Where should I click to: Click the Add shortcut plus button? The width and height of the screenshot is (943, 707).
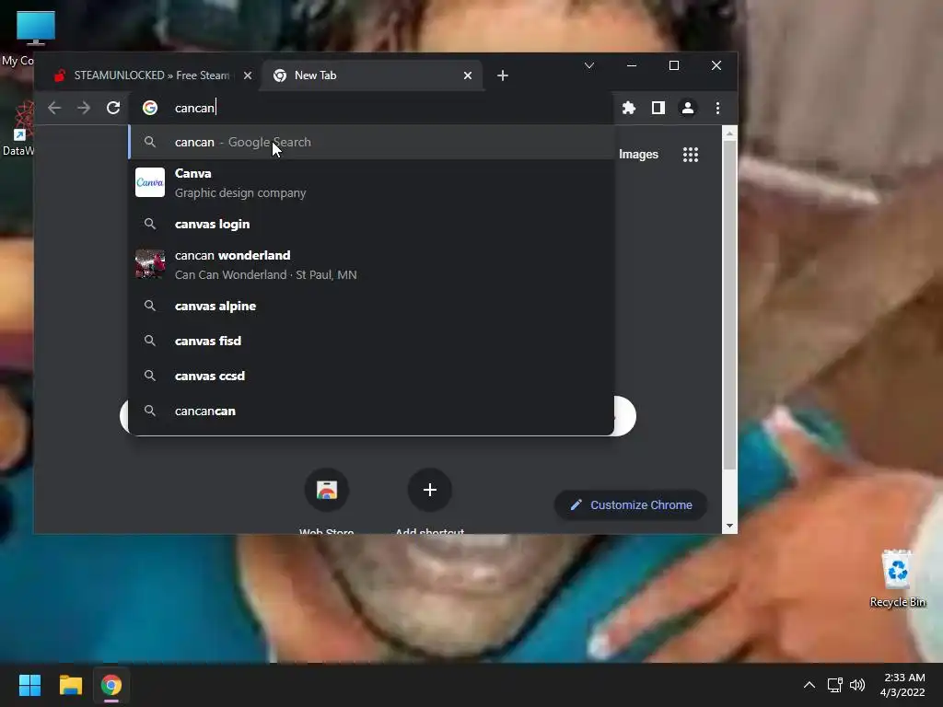[x=429, y=490]
